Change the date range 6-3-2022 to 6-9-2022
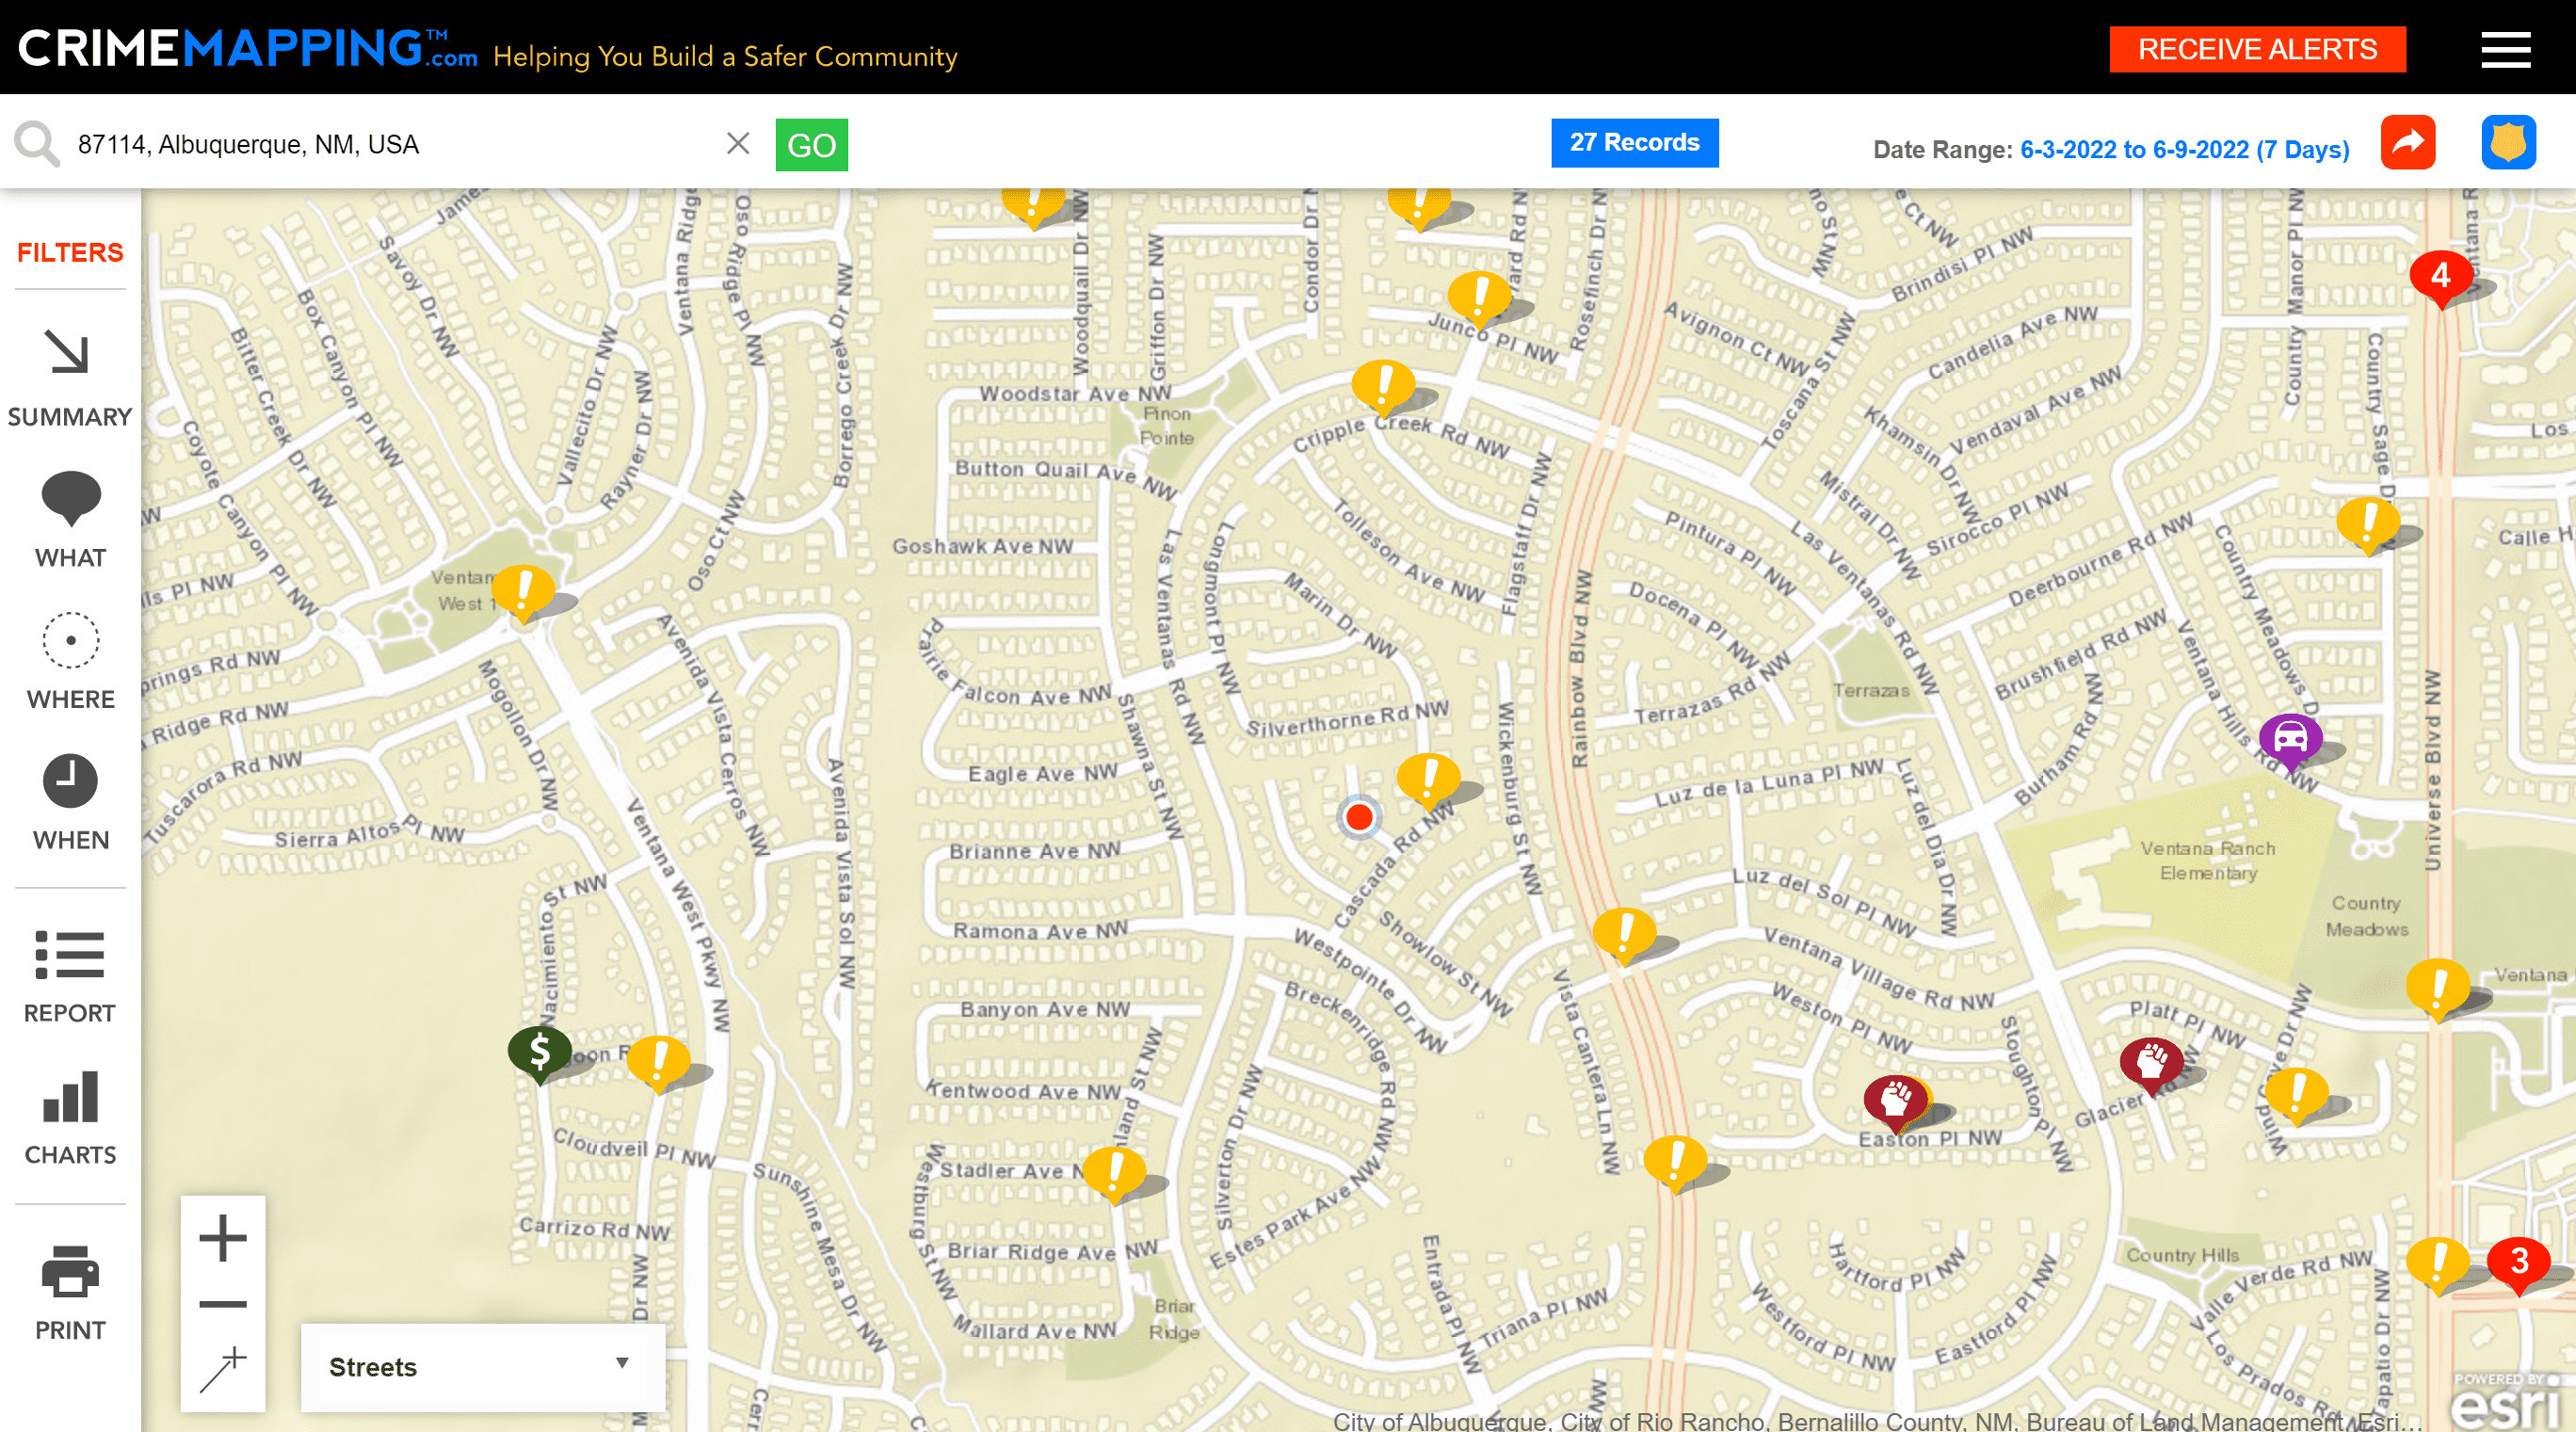The width and height of the screenshot is (2576, 1432). (x=2184, y=149)
